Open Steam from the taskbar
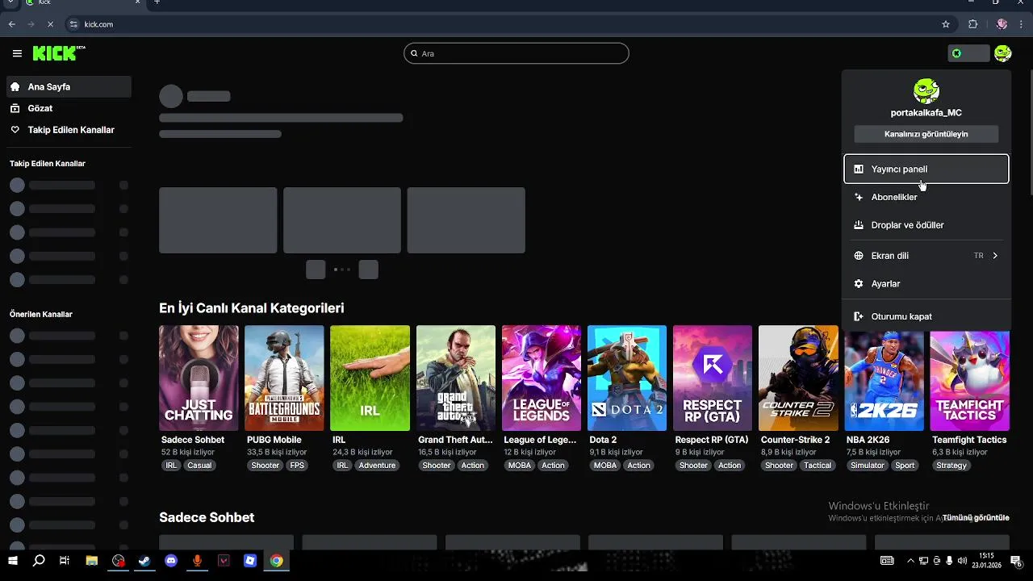Image resolution: width=1033 pixels, height=581 pixels. tap(144, 561)
